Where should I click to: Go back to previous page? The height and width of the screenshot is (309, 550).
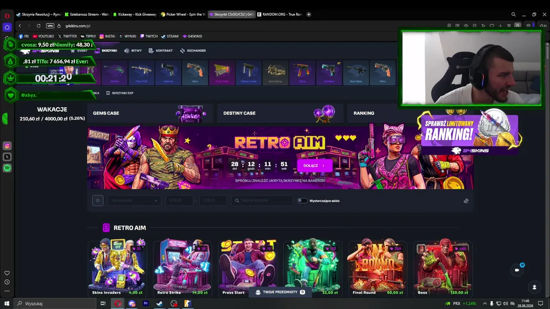coord(20,26)
